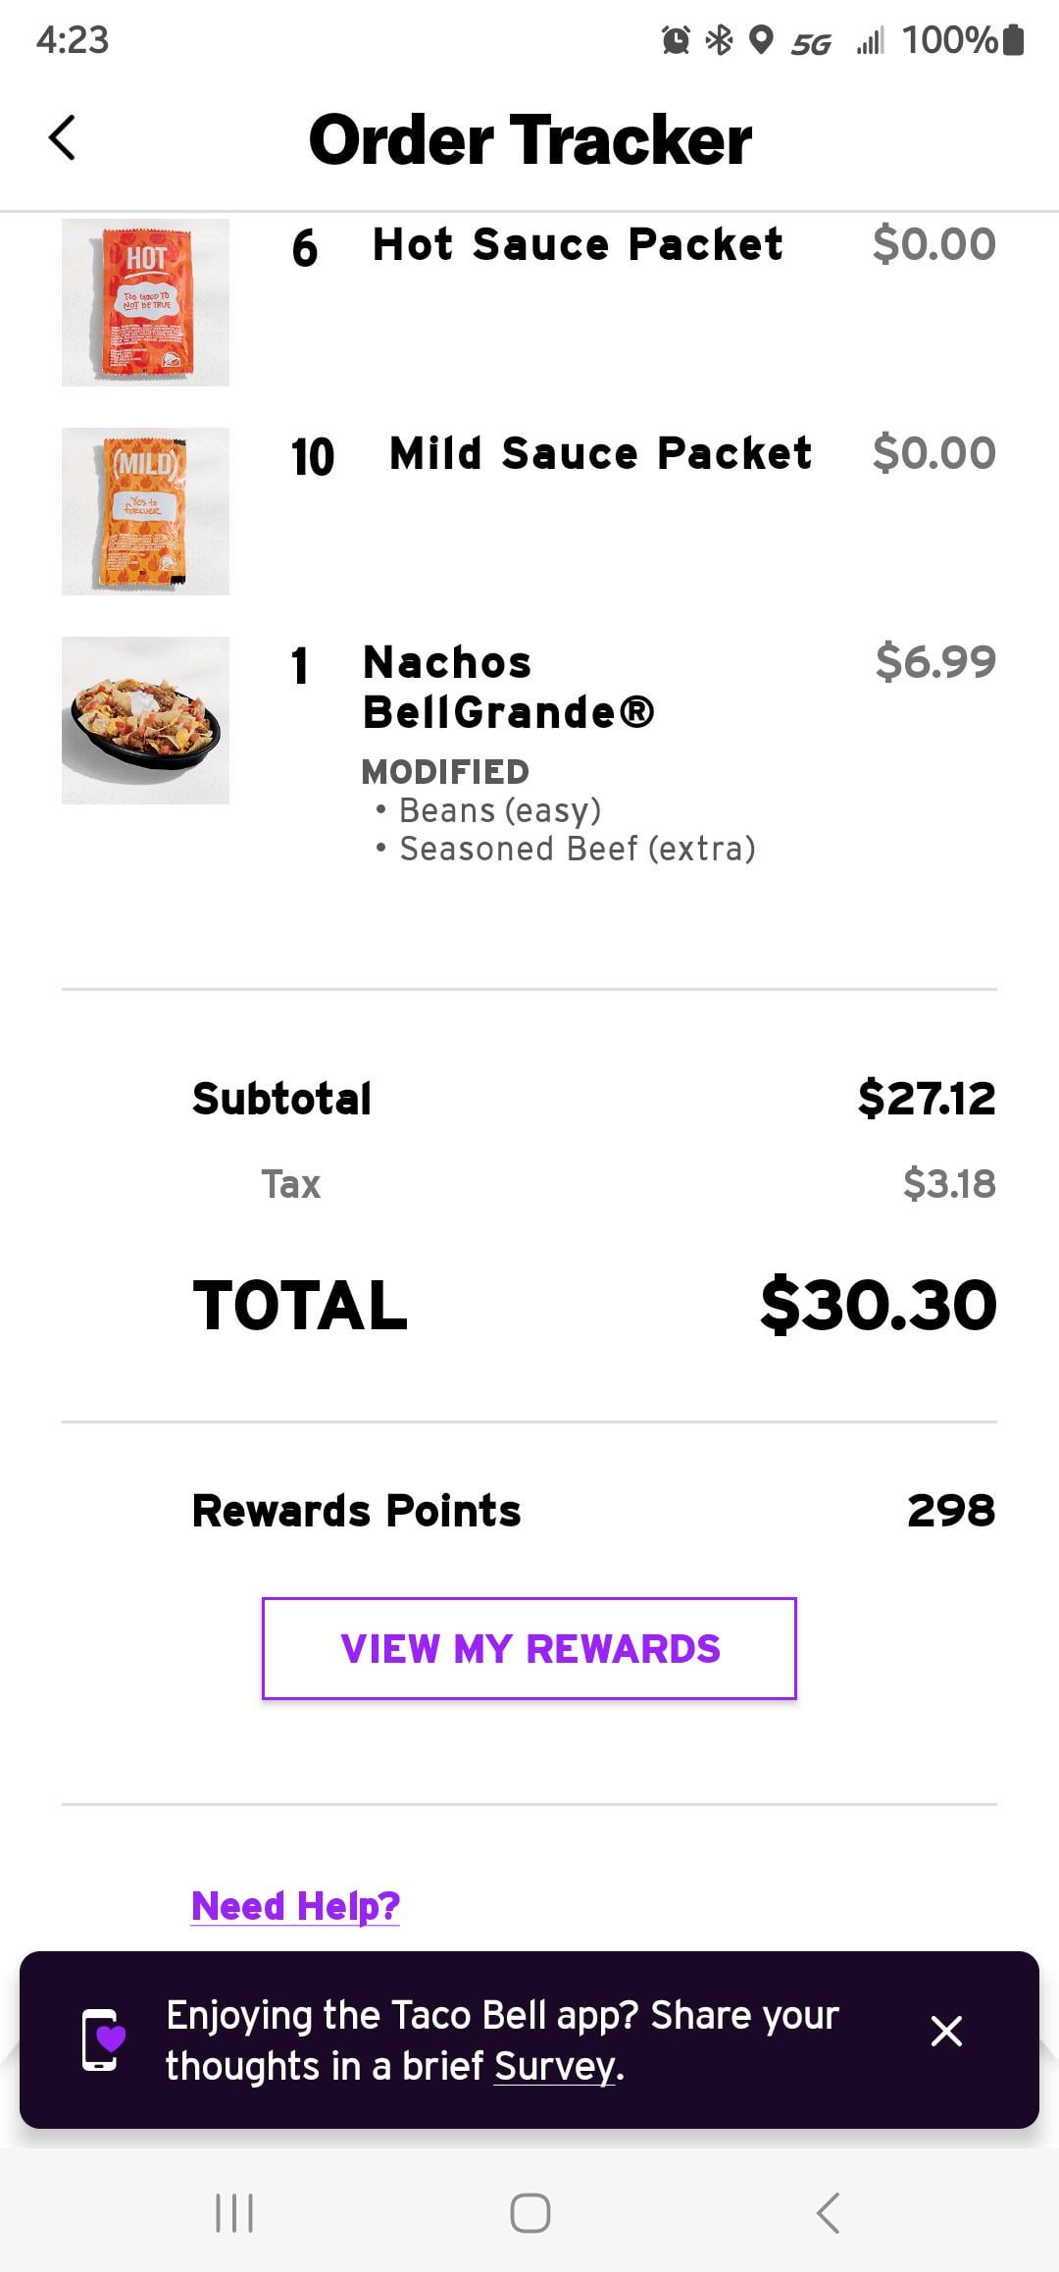Dismiss the survey banner with the X
Screen dimensions: 1059x2272
point(946,2031)
